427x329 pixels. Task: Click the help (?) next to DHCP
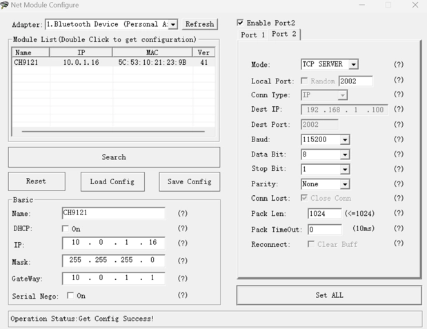tap(183, 228)
